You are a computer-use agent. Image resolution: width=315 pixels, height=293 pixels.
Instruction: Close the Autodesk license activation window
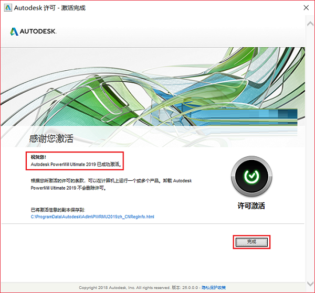tap(306, 8)
